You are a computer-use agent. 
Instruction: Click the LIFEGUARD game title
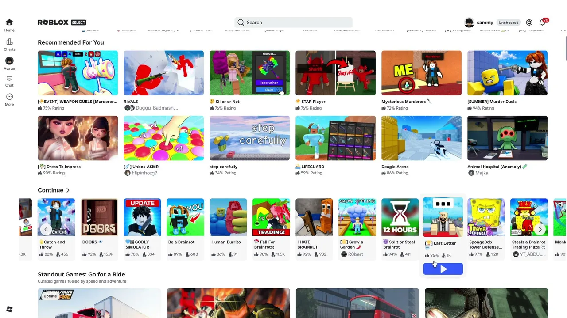[310, 167]
